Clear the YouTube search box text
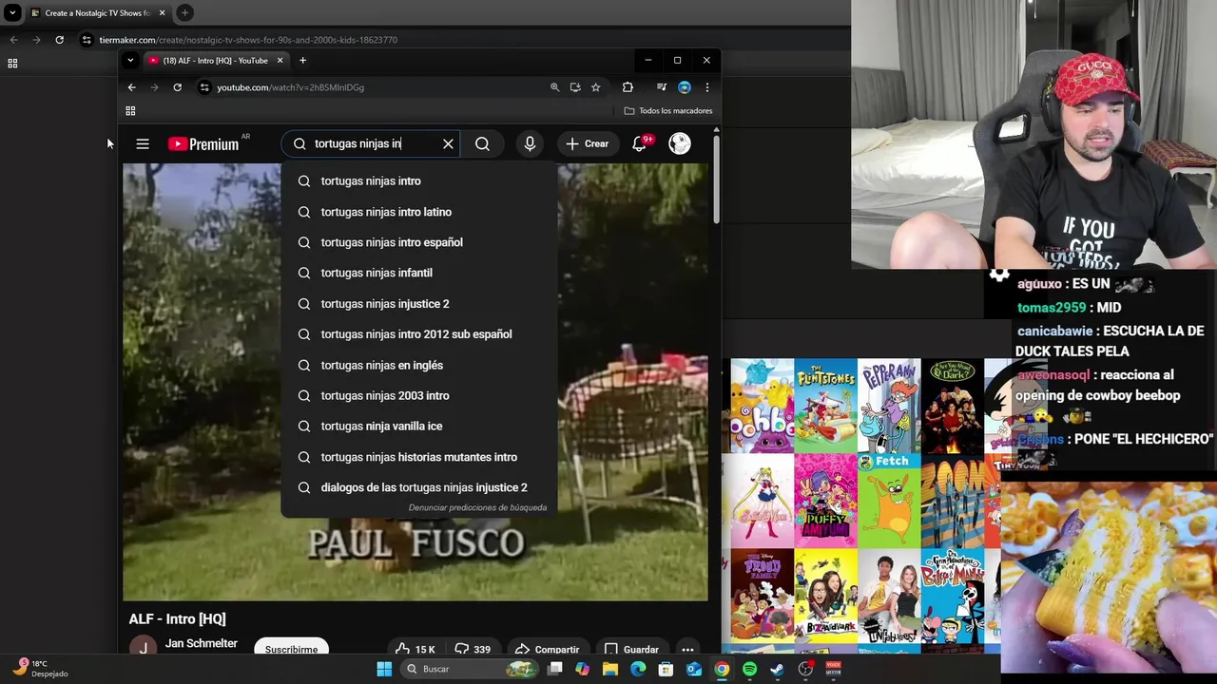Image resolution: width=1217 pixels, height=684 pixels. tap(448, 144)
